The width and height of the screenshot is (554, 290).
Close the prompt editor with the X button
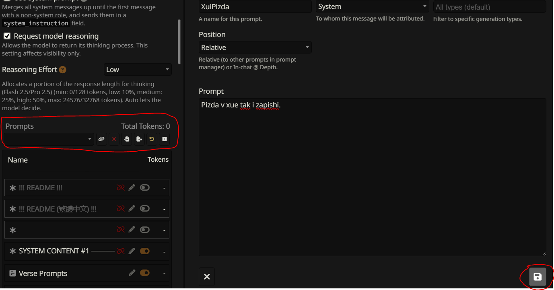click(x=207, y=277)
